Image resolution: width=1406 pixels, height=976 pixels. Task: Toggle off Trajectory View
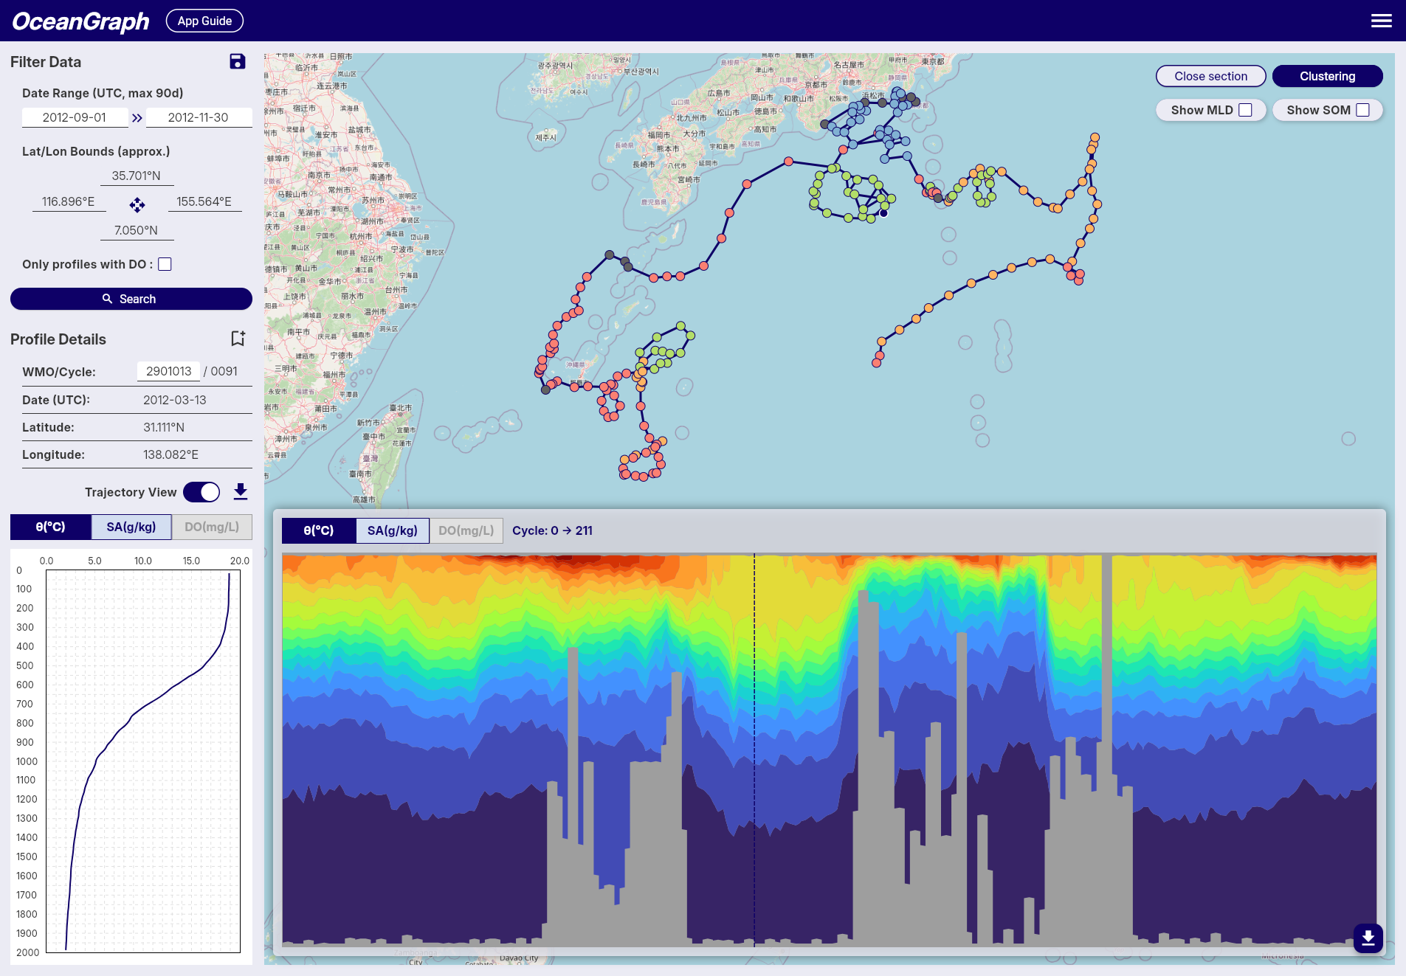pos(201,491)
